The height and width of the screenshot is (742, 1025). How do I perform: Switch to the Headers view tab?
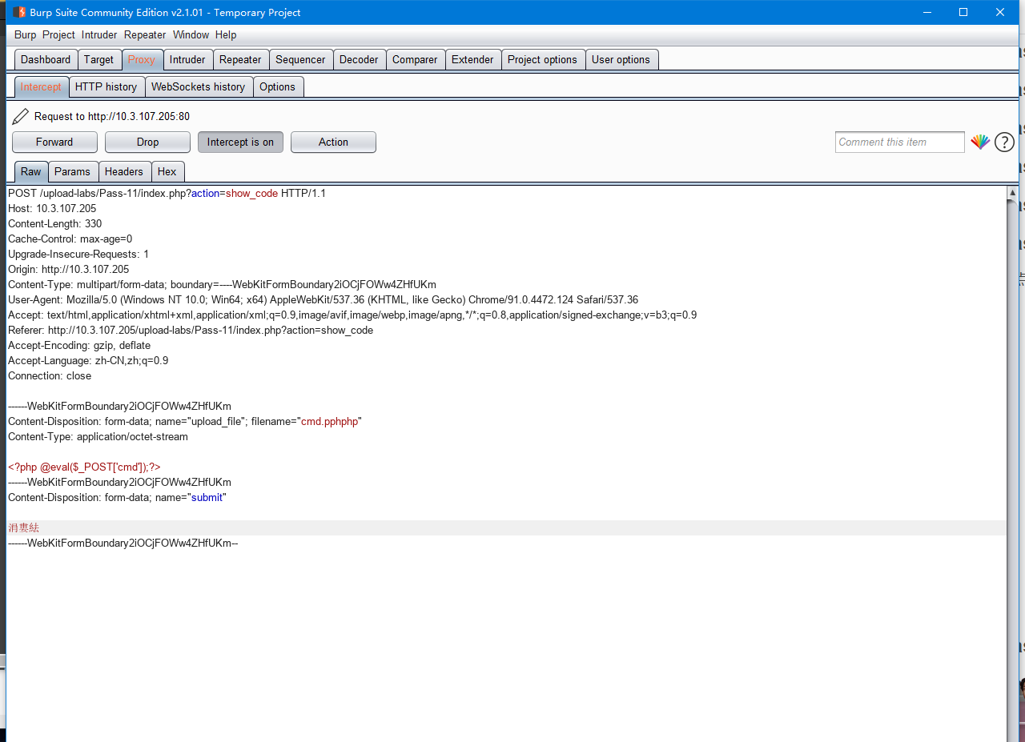tap(124, 172)
